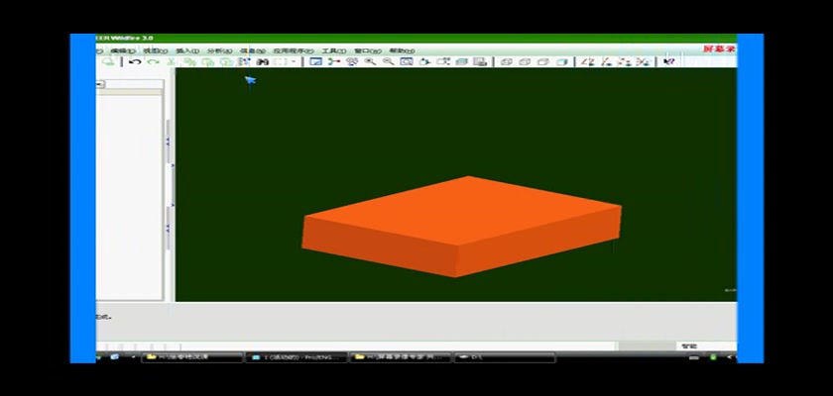Toggle datum axes display
Viewport: 833px width, 396px height.
click(x=606, y=62)
